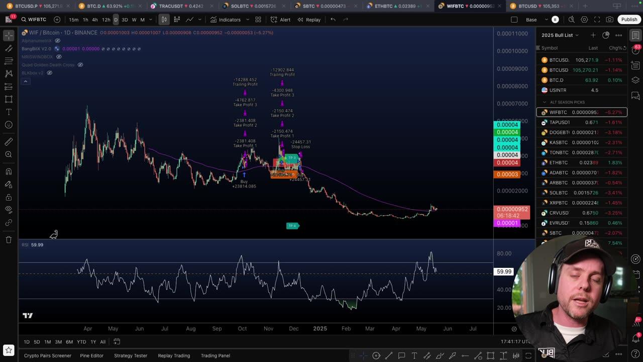The height and width of the screenshot is (362, 643).
Task: Expand the 2025 Bull List watchlist dropdown
Action: point(560,35)
